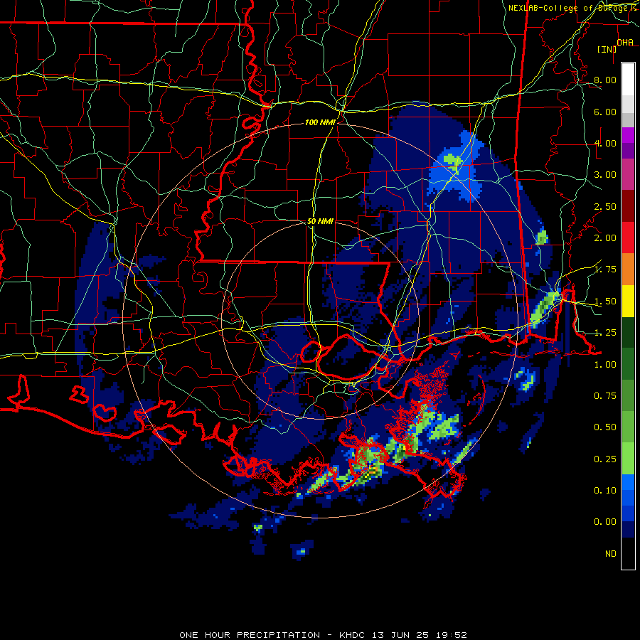
Task: Click the '13 JUN 25' date text
Action: [x=400, y=635]
